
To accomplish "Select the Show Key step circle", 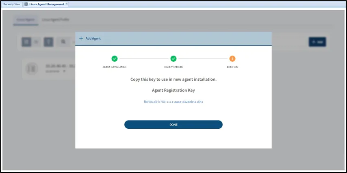I will [x=232, y=58].
